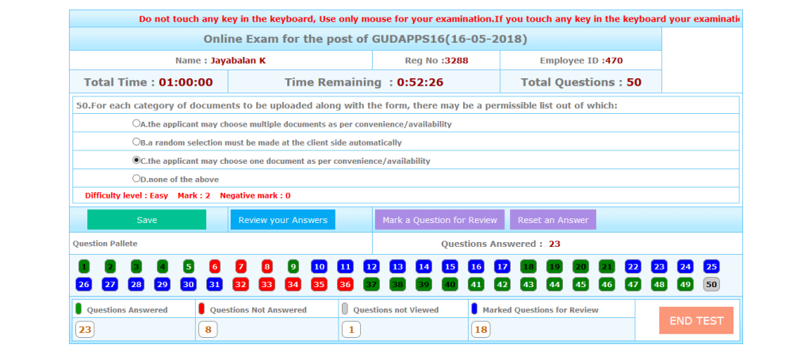Image resolution: width=812 pixels, height=356 pixels.
Task: Click the Questions not Viewed count 1
Action: (x=351, y=330)
